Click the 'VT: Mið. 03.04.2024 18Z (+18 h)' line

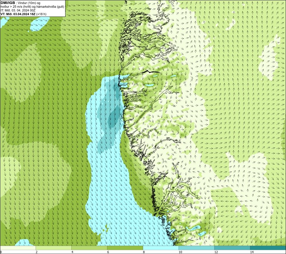23,14
